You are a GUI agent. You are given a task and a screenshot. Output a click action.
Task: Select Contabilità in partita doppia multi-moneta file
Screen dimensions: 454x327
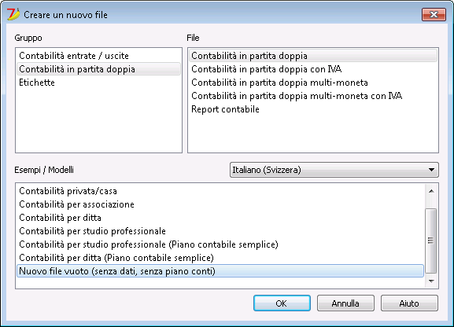pyautogui.click(x=313, y=83)
